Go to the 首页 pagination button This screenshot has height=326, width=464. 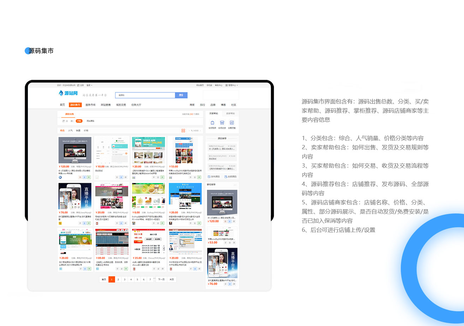pos(104,279)
